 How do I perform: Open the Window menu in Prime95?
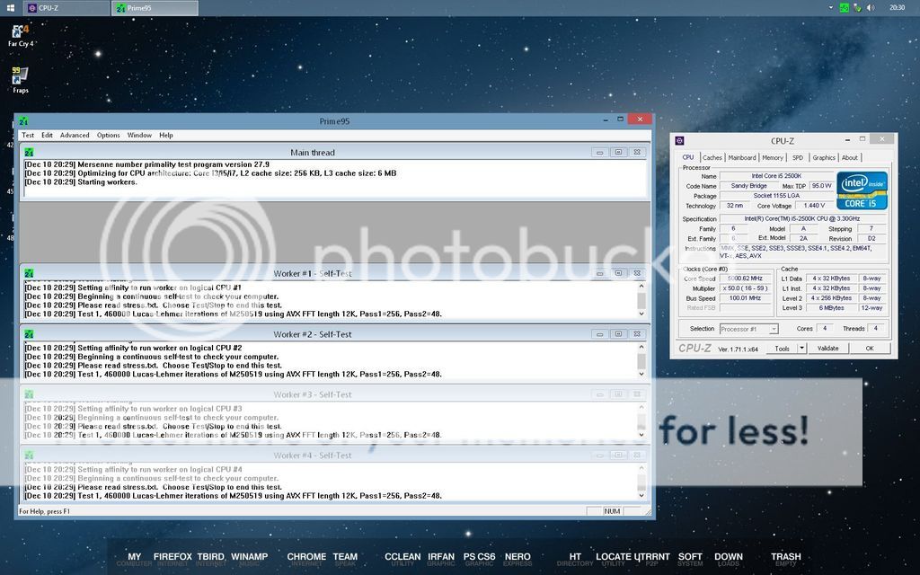[x=139, y=135]
